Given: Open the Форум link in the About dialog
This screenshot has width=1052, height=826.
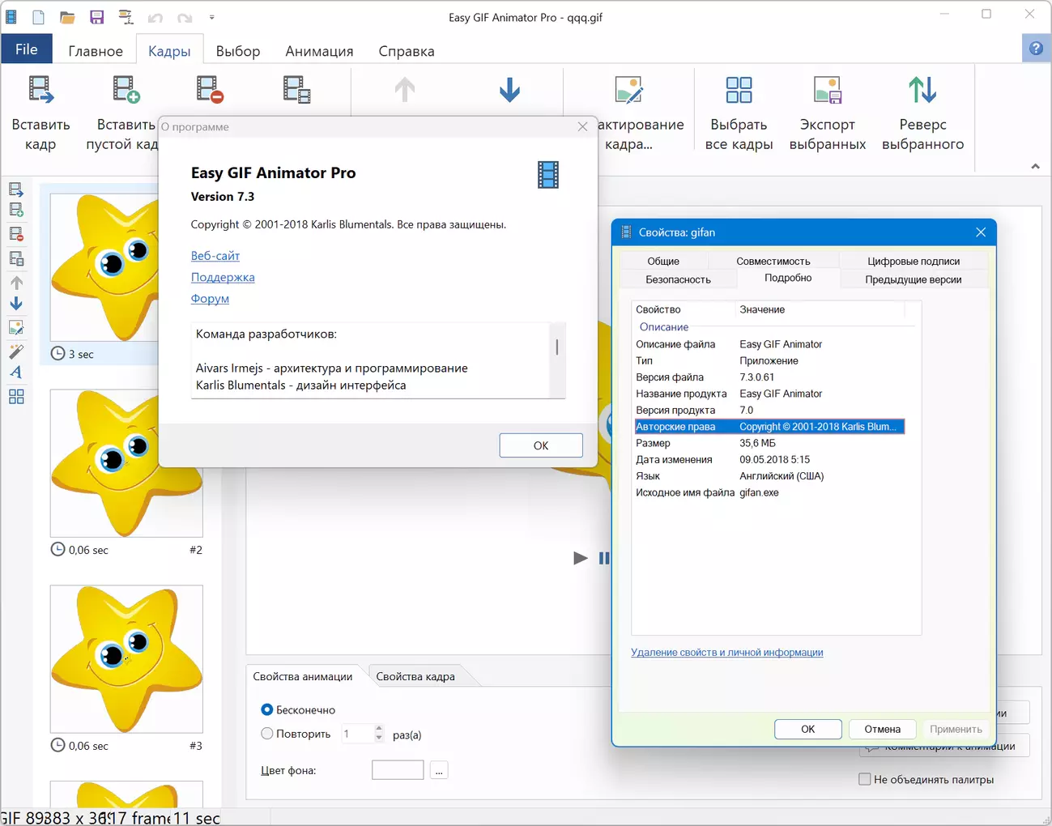Looking at the screenshot, I should [x=210, y=299].
